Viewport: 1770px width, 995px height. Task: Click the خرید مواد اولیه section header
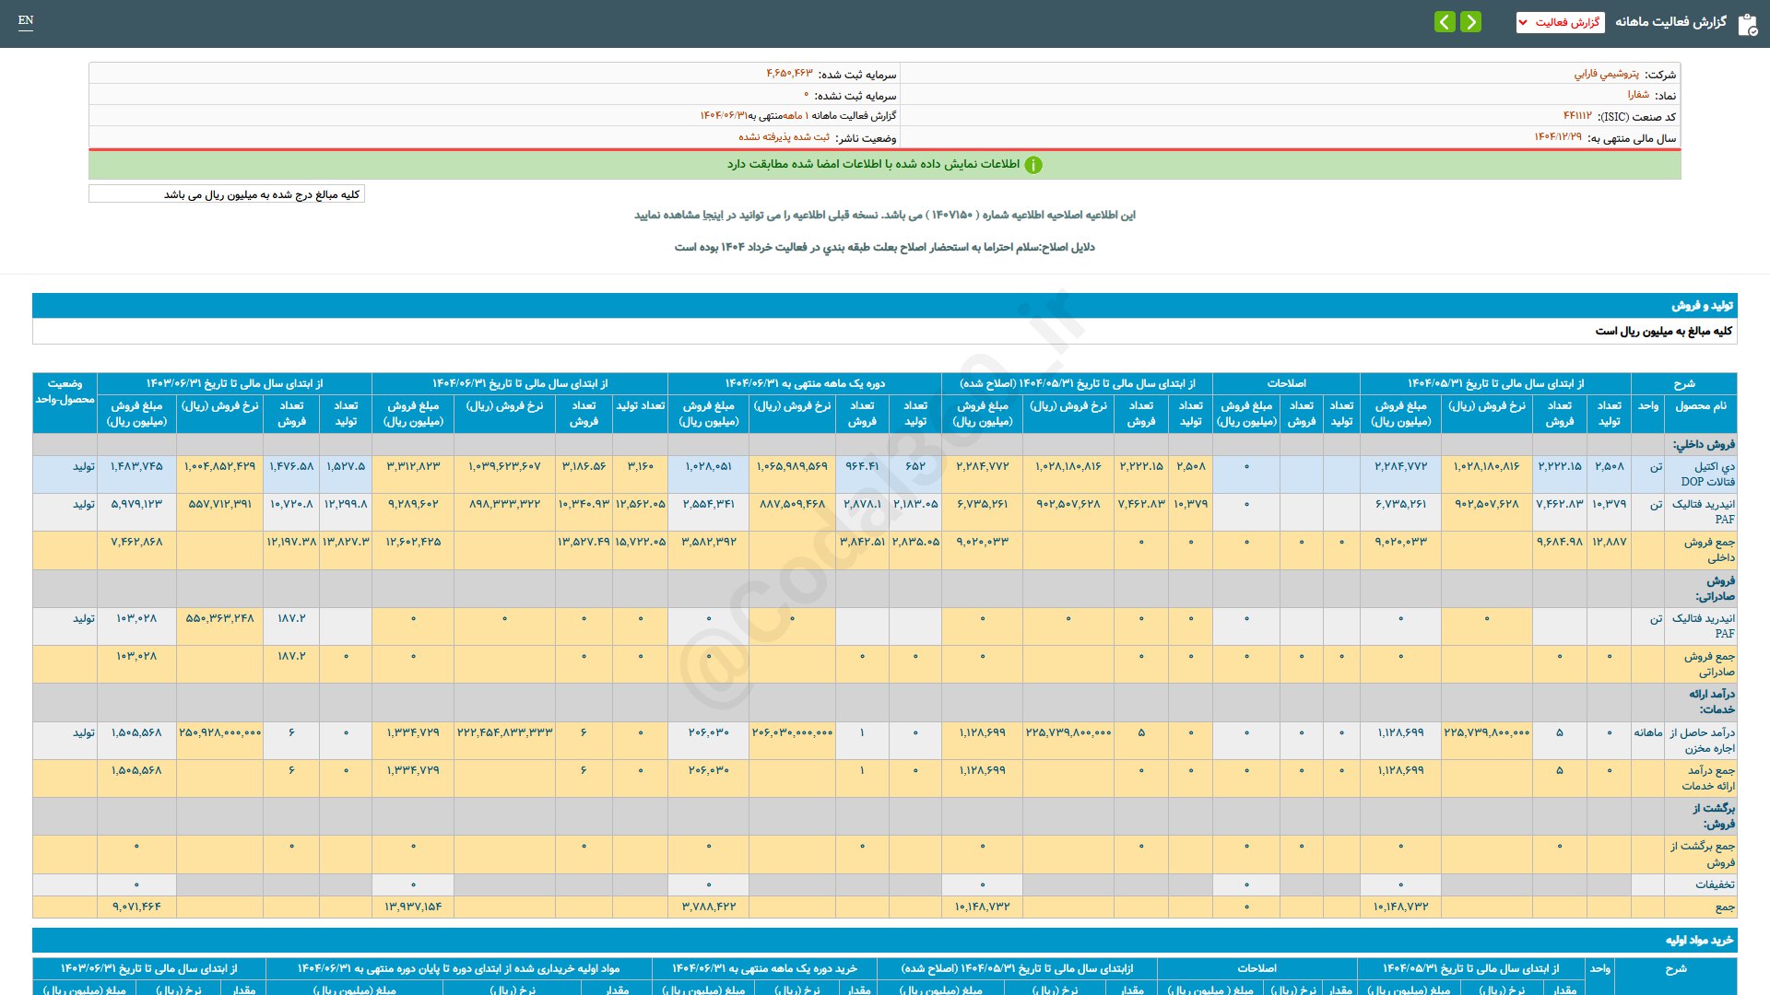point(1699,940)
